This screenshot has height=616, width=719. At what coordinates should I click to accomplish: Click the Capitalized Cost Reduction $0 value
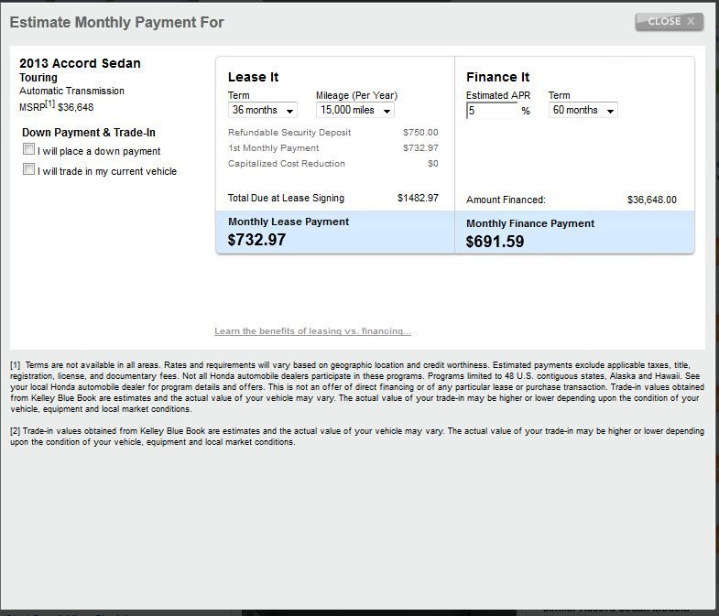433,164
